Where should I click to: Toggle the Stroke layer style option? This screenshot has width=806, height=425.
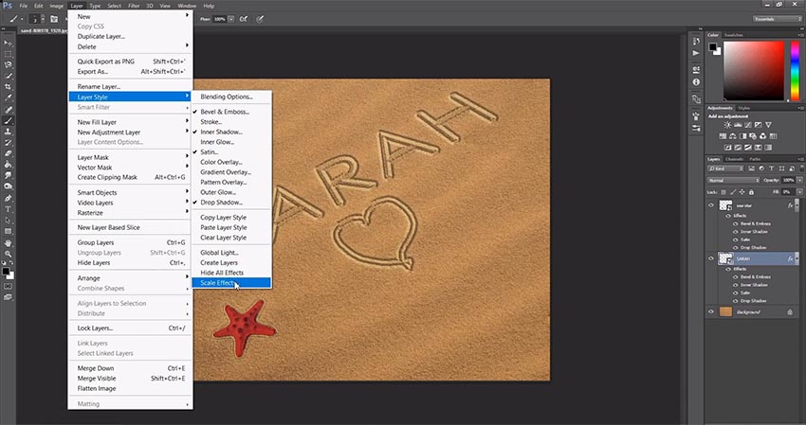click(211, 122)
